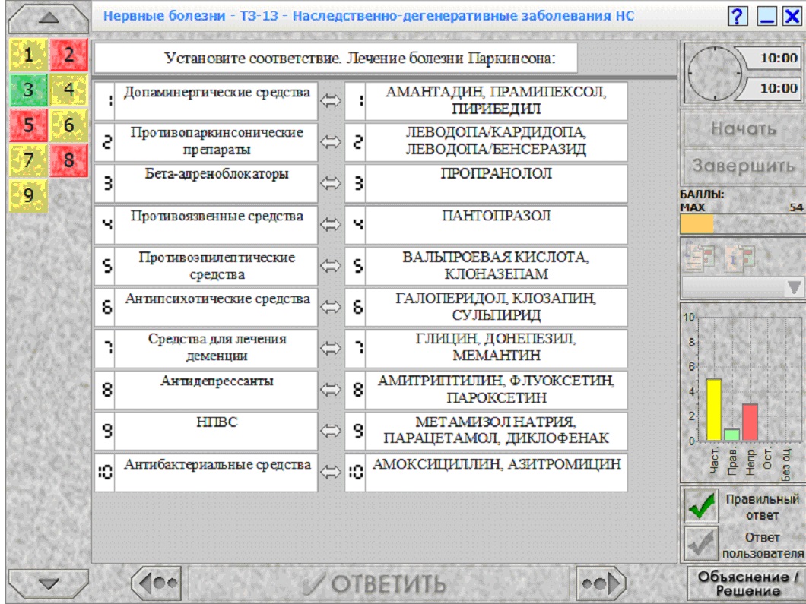Click arrow linking Антидепрессанты row
This screenshot has width=806, height=604.
pyautogui.click(x=331, y=390)
